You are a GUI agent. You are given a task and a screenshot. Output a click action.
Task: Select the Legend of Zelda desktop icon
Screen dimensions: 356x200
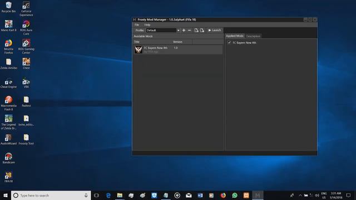9,122
